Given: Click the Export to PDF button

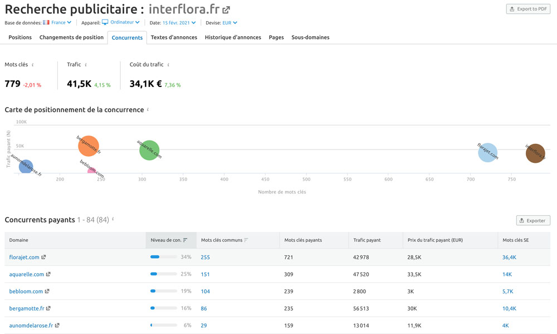Looking at the screenshot, I should point(528,9).
